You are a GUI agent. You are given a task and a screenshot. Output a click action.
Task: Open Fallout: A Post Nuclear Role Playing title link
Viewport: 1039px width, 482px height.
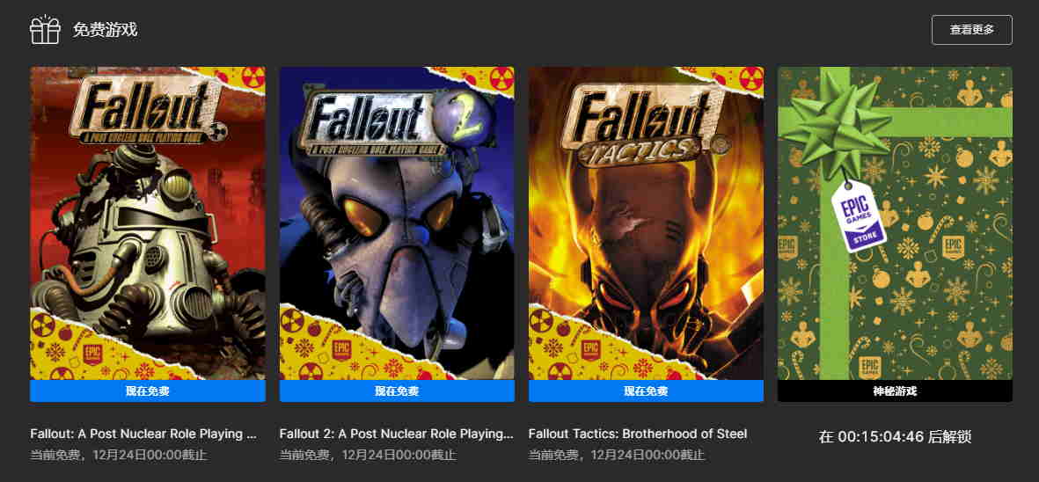[143, 435]
